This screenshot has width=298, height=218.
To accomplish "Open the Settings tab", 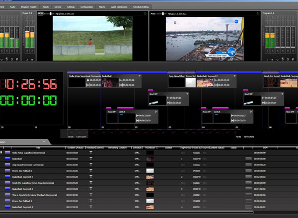I will [71, 7].
